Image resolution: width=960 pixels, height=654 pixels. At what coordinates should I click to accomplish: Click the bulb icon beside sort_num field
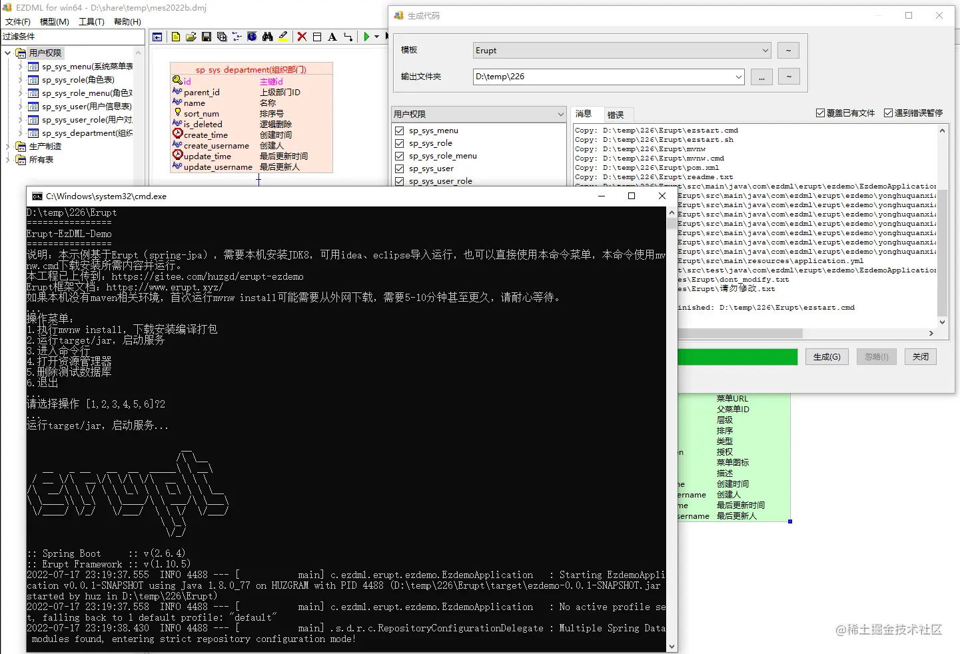pos(177,113)
